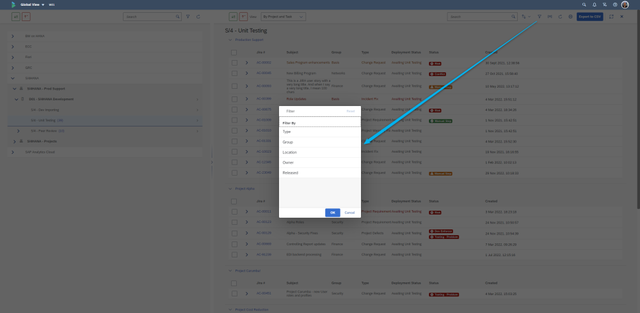Click the Testing - Problem badge on AC-00129
The height and width of the screenshot is (313, 640).
[x=444, y=237]
